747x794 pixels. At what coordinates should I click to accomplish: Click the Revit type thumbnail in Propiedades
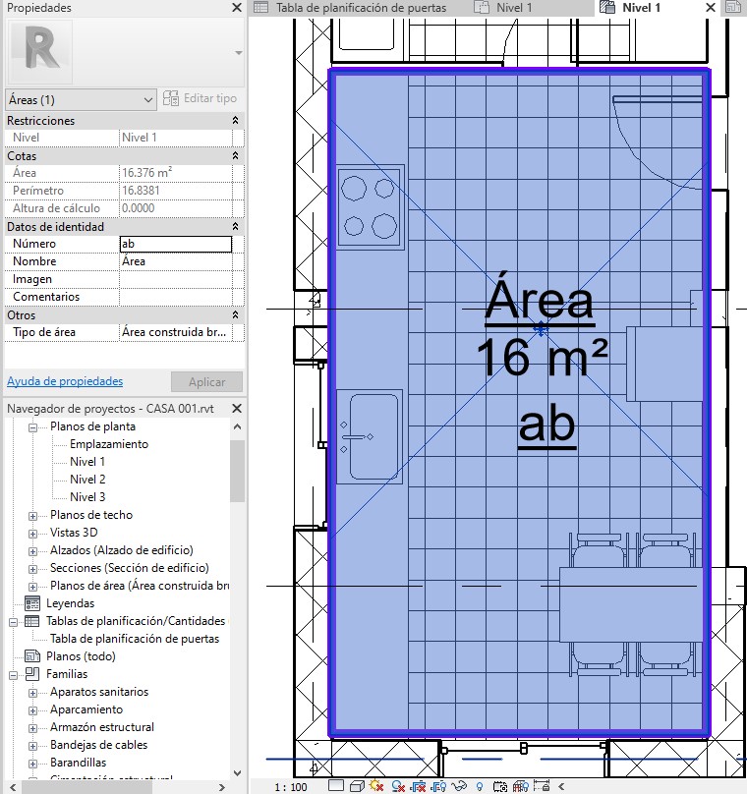[40, 51]
